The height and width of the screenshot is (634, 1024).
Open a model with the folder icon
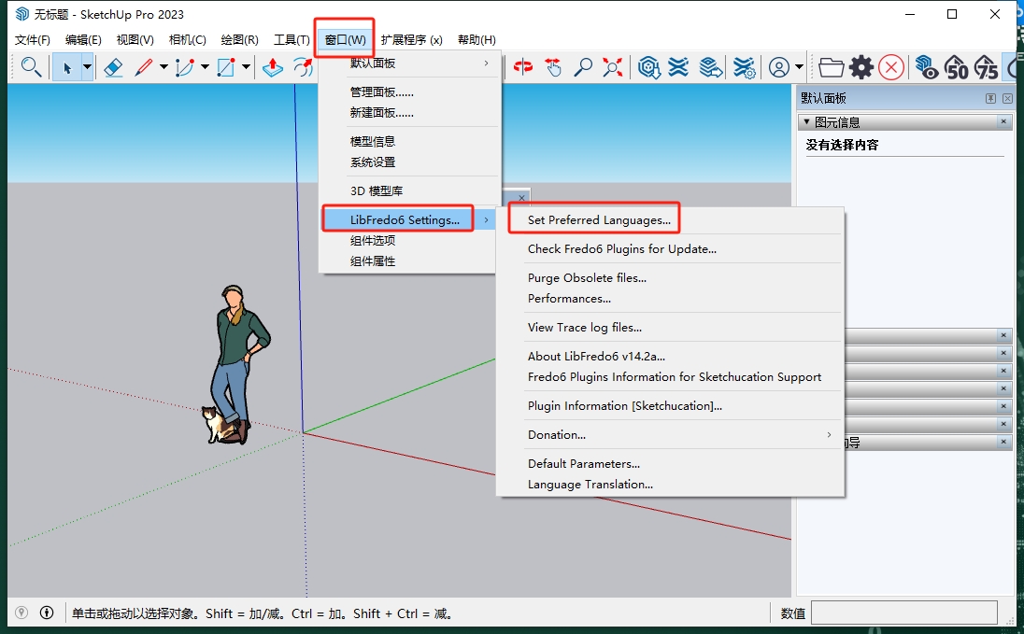(x=832, y=66)
